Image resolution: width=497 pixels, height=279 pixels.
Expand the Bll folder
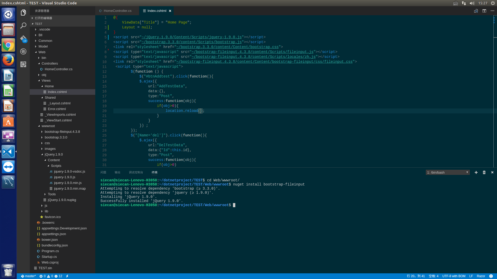pos(62,35)
